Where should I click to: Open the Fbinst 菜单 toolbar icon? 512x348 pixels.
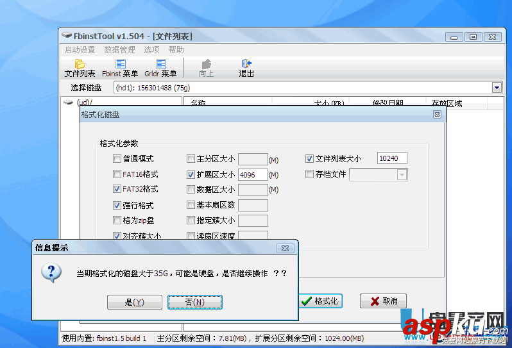(x=120, y=68)
